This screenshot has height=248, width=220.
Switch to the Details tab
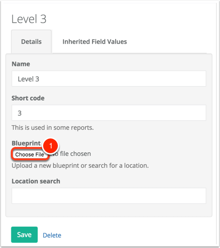(31, 42)
